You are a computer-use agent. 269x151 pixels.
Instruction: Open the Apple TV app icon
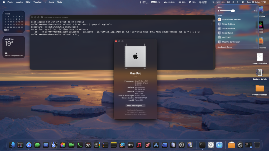130,145
